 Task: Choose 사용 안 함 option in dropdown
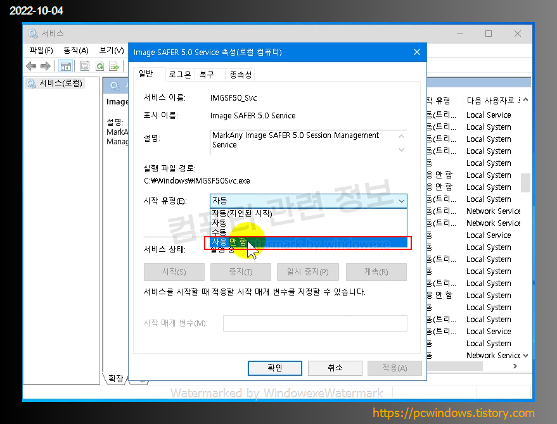(309, 242)
